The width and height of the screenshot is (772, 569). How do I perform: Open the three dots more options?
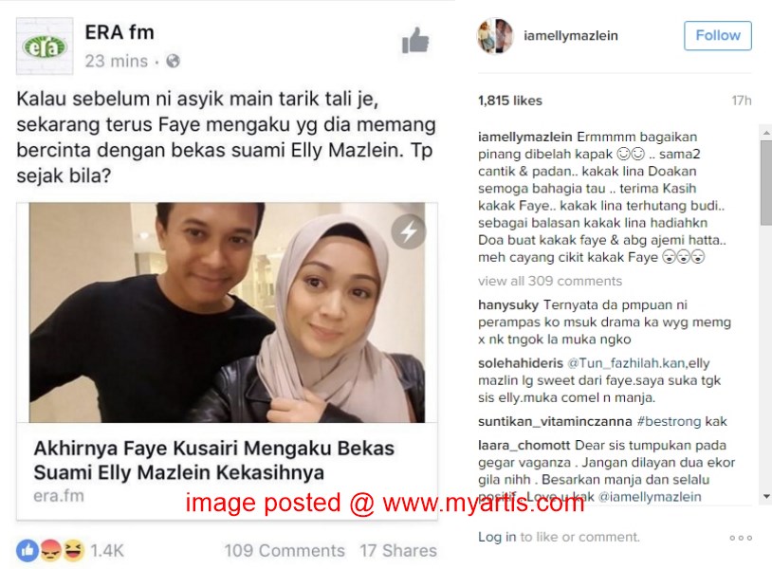741,538
